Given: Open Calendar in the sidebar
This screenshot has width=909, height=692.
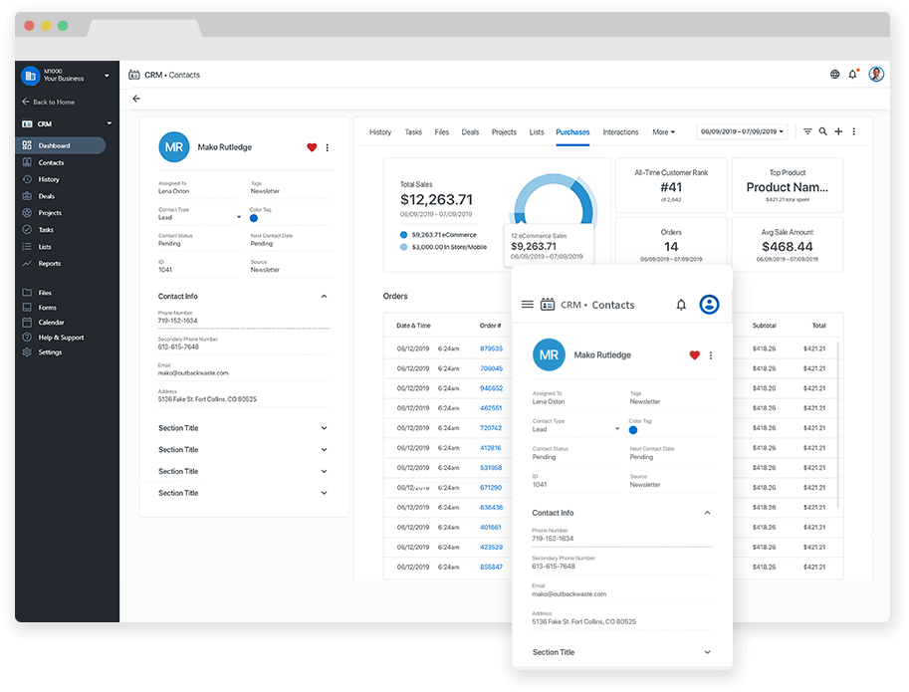Looking at the screenshot, I should click(x=51, y=323).
